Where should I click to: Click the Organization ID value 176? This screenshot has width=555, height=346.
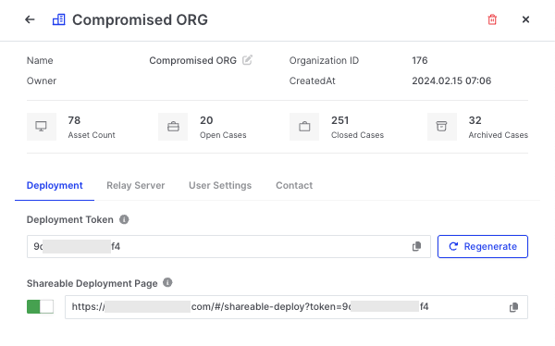coord(420,60)
